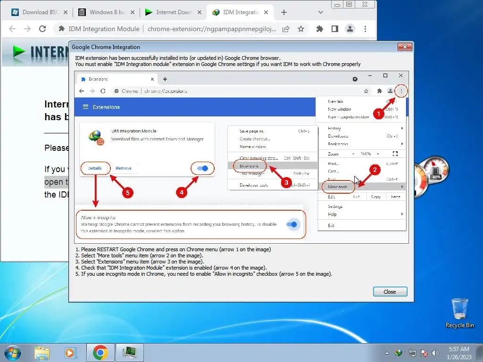Image resolution: width=483 pixels, height=362 pixels.
Task: Click the chrome-extension address bar
Action: [x=211, y=29]
